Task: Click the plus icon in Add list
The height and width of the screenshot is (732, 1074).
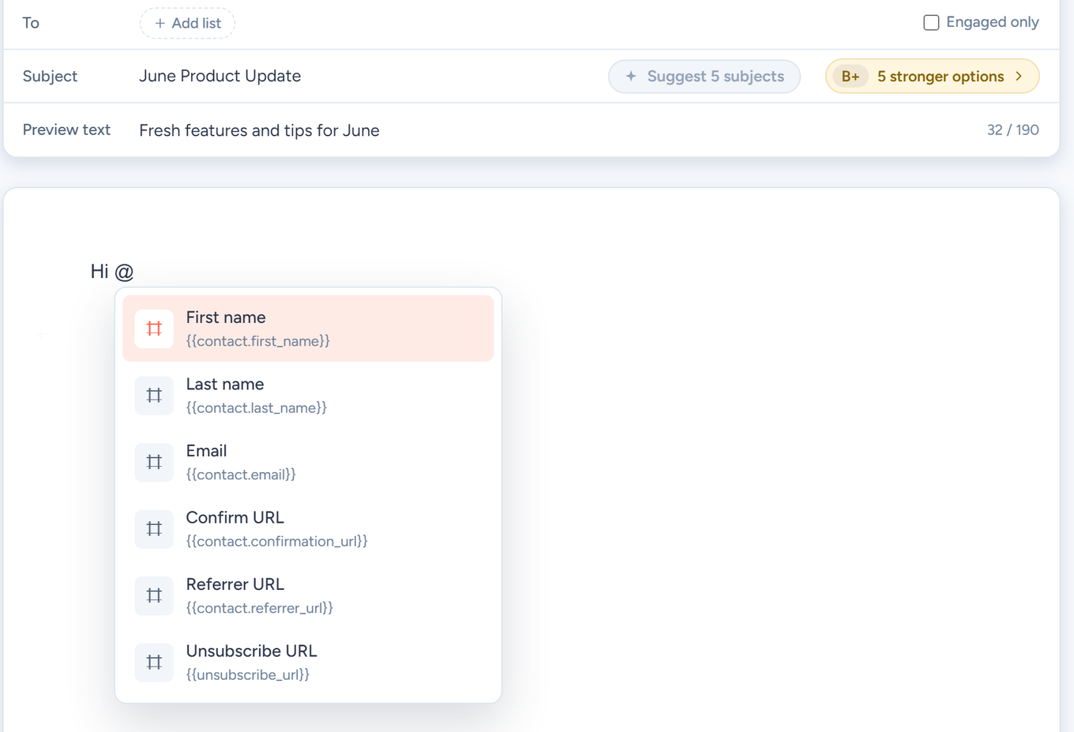Action: (x=160, y=24)
